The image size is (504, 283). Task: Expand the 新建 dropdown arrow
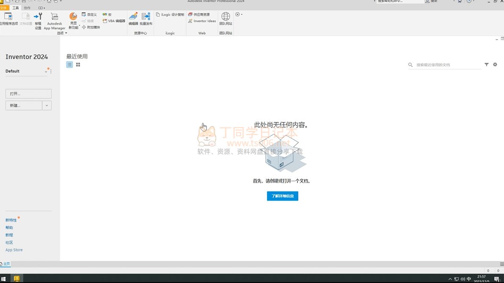coord(47,105)
